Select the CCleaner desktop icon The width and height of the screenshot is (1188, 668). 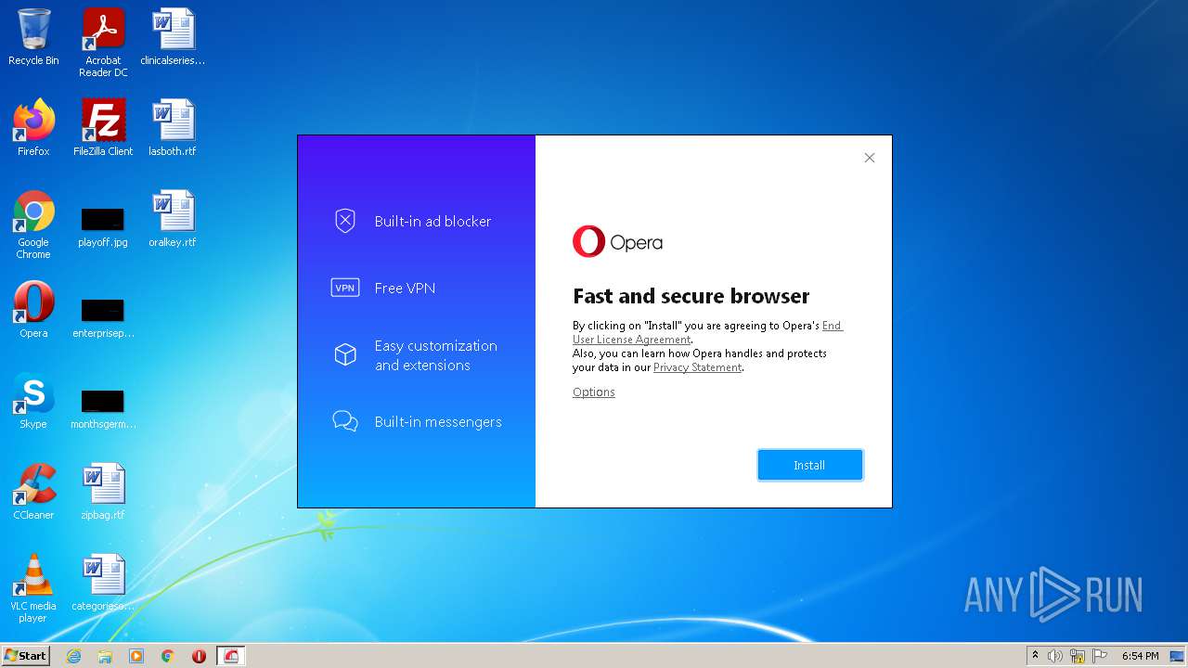(33, 492)
